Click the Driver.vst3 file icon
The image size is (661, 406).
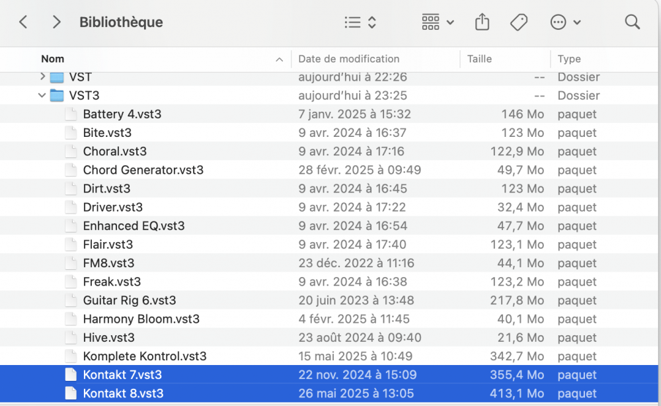tap(71, 207)
